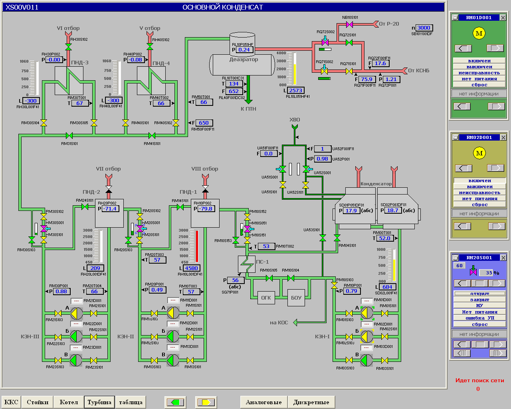
Task: Select the magenta control valve RM20S001
Action: (139, 228)
